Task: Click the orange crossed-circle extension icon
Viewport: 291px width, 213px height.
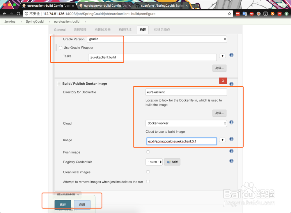Action: tap(272, 14)
